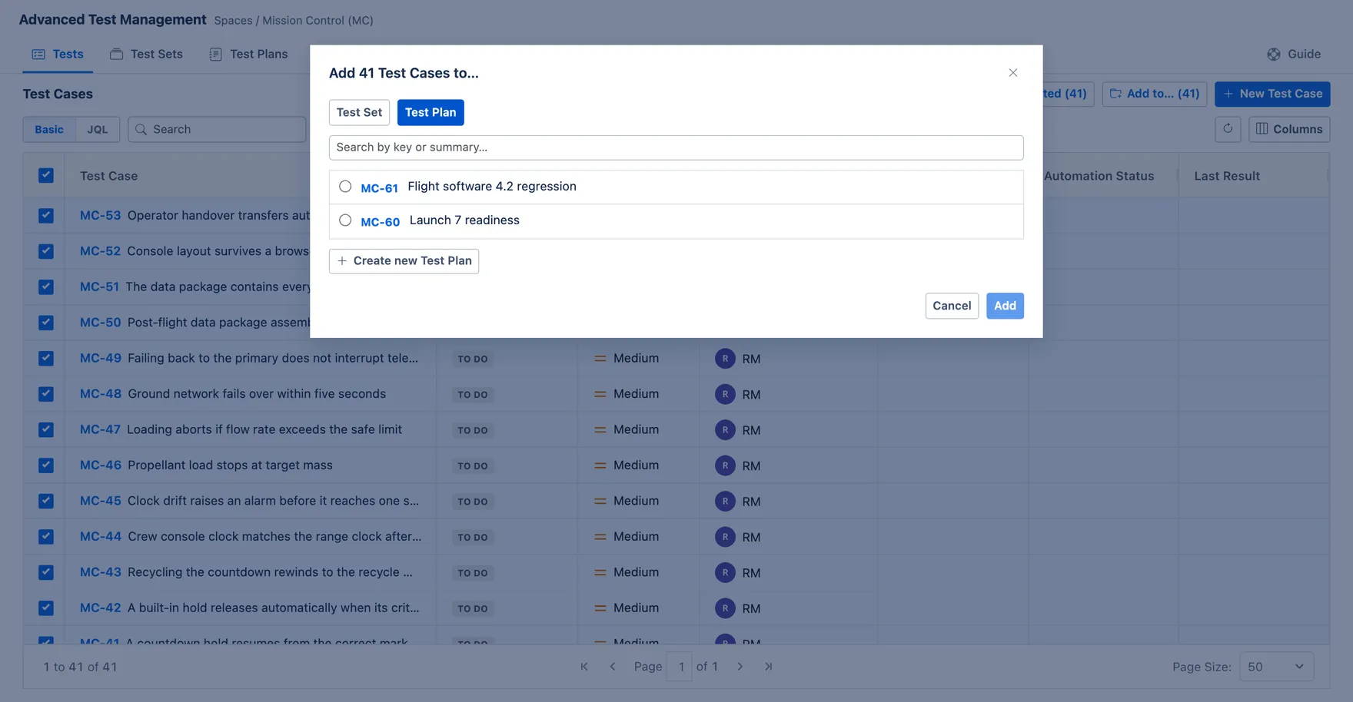Screen dimensions: 1353x702
Task: Uncheck the MC-43 row checkbox
Action: 46,572
